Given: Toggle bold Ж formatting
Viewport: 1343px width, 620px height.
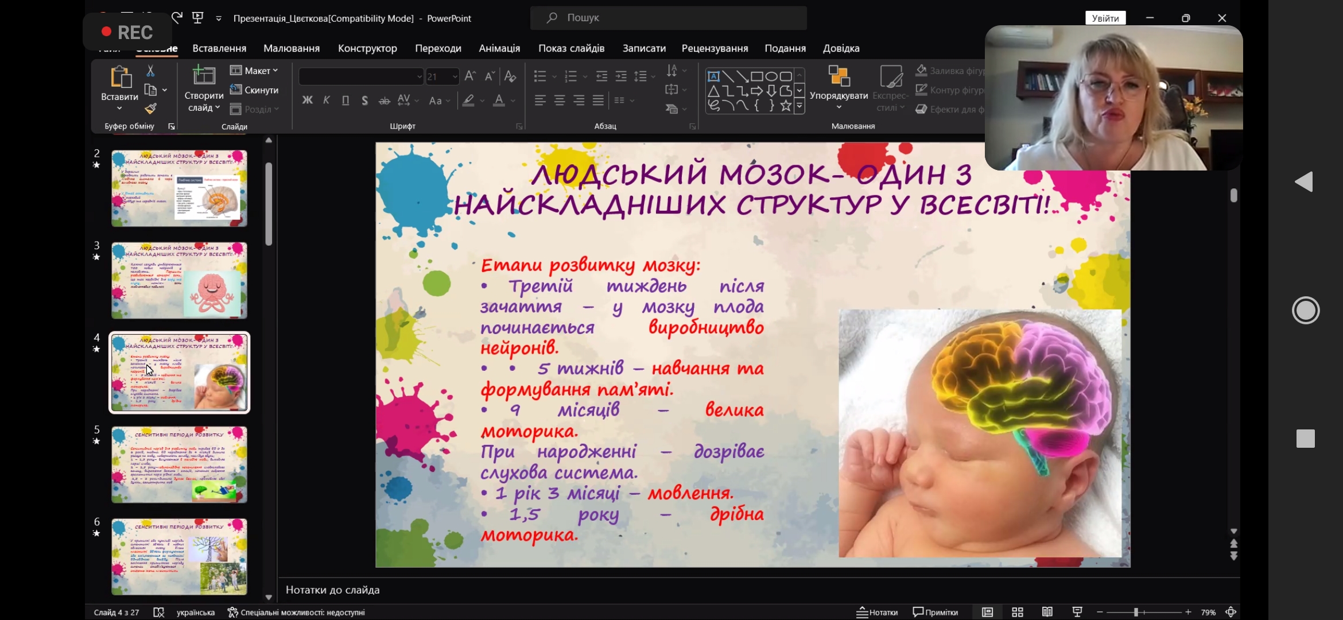Looking at the screenshot, I should [x=308, y=100].
